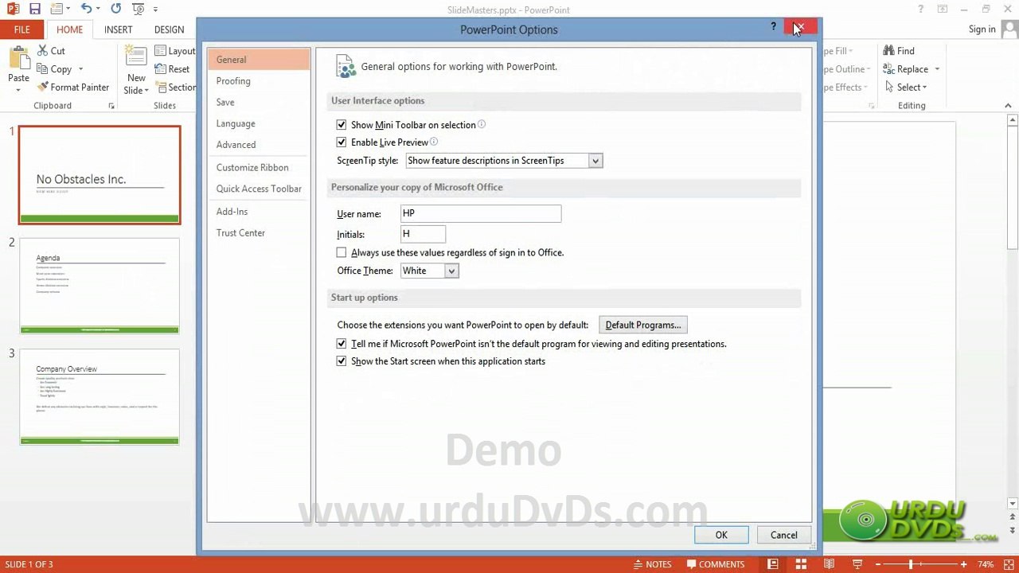The width and height of the screenshot is (1019, 573).
Task: Open the Office Theme dropdown
Action: click(x=451, y=271)
